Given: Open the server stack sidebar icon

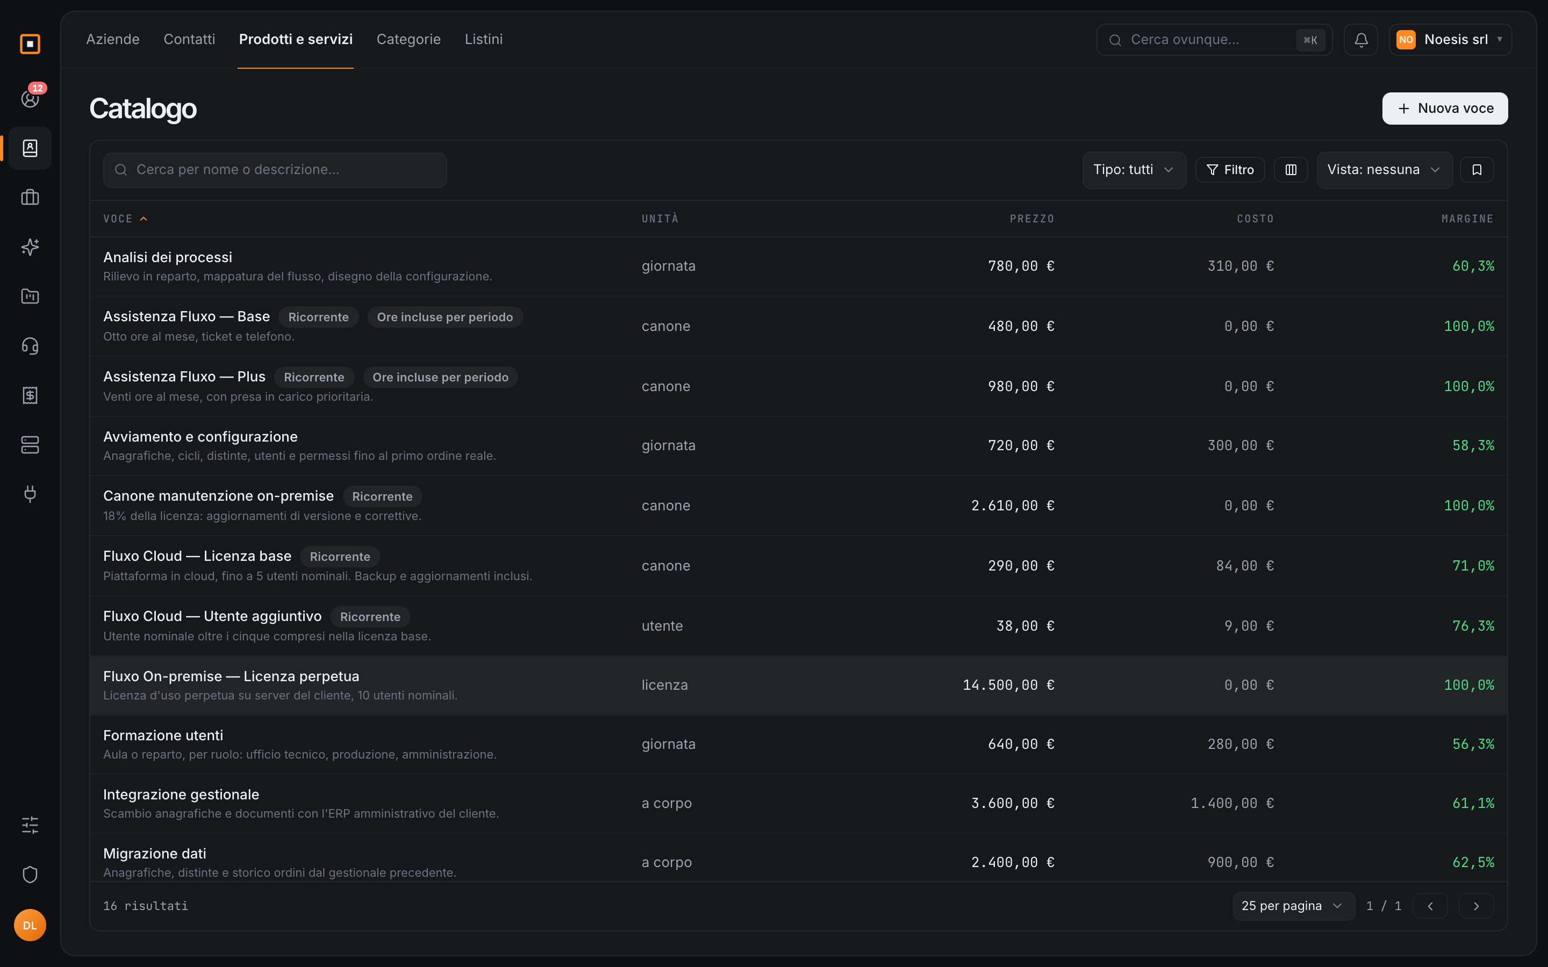Looking at the screenshot, I should (30, 444).
